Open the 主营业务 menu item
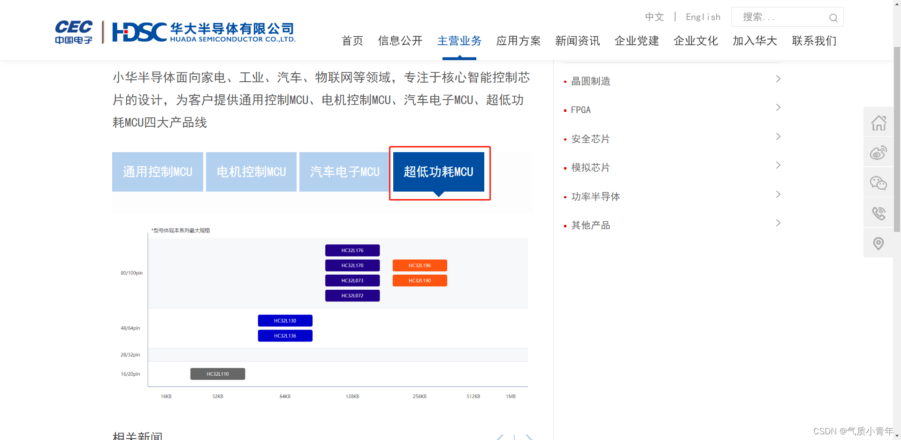The height and width of the screenshot is (440, 901). click(x=459, y=41)
